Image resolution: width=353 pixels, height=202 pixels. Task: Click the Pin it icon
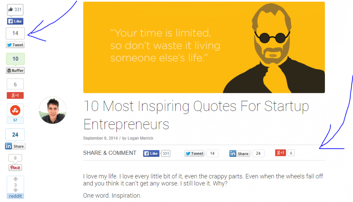point(15,167)
